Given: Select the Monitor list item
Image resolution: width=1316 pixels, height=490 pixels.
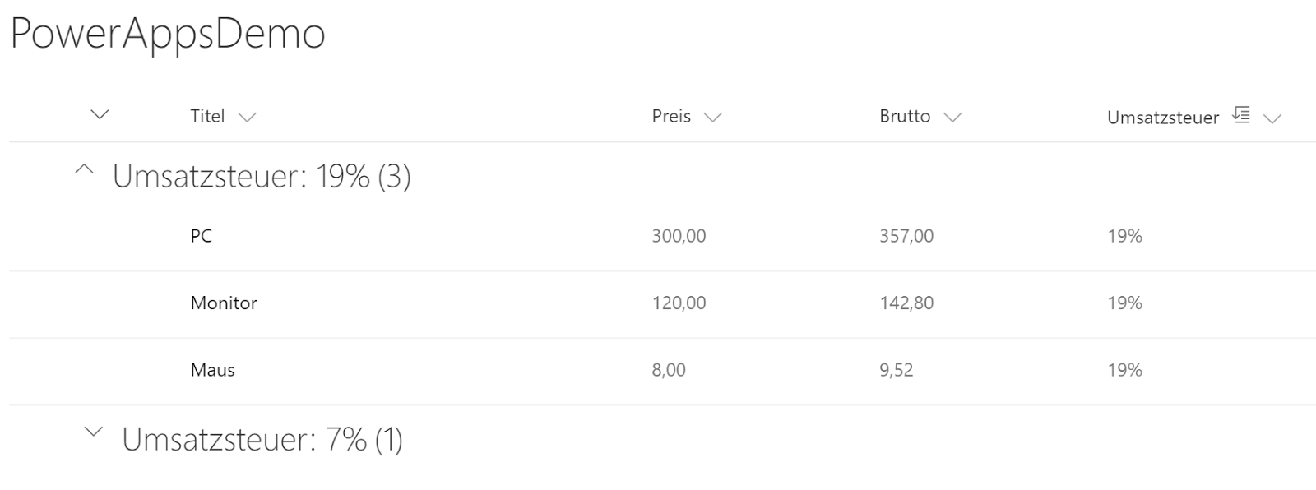Looking at the screenshot, I should click(224, 303).
